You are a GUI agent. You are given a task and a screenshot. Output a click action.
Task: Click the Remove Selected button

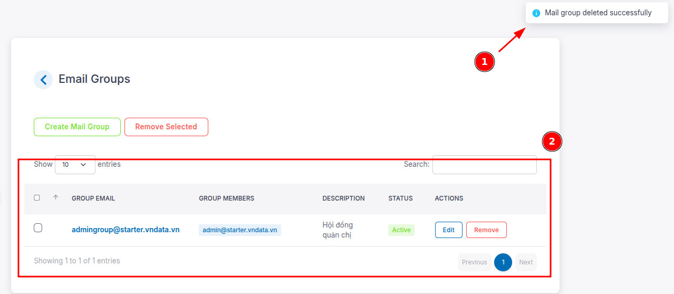tap(166, 127)
